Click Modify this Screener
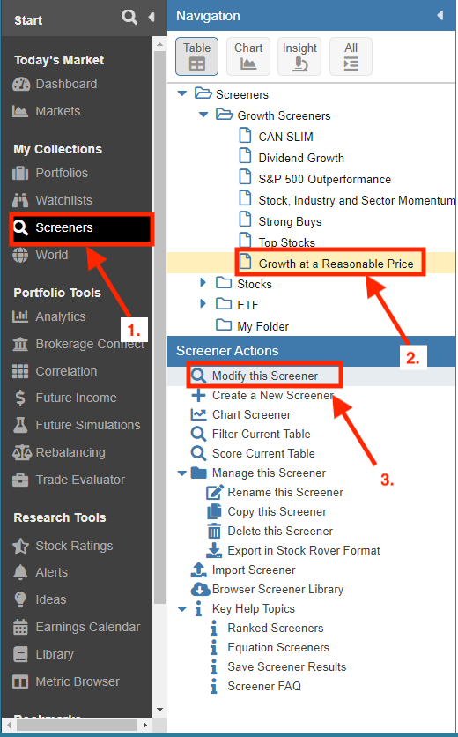The height and width of the screenshot is (737, 458). (264, 376)
